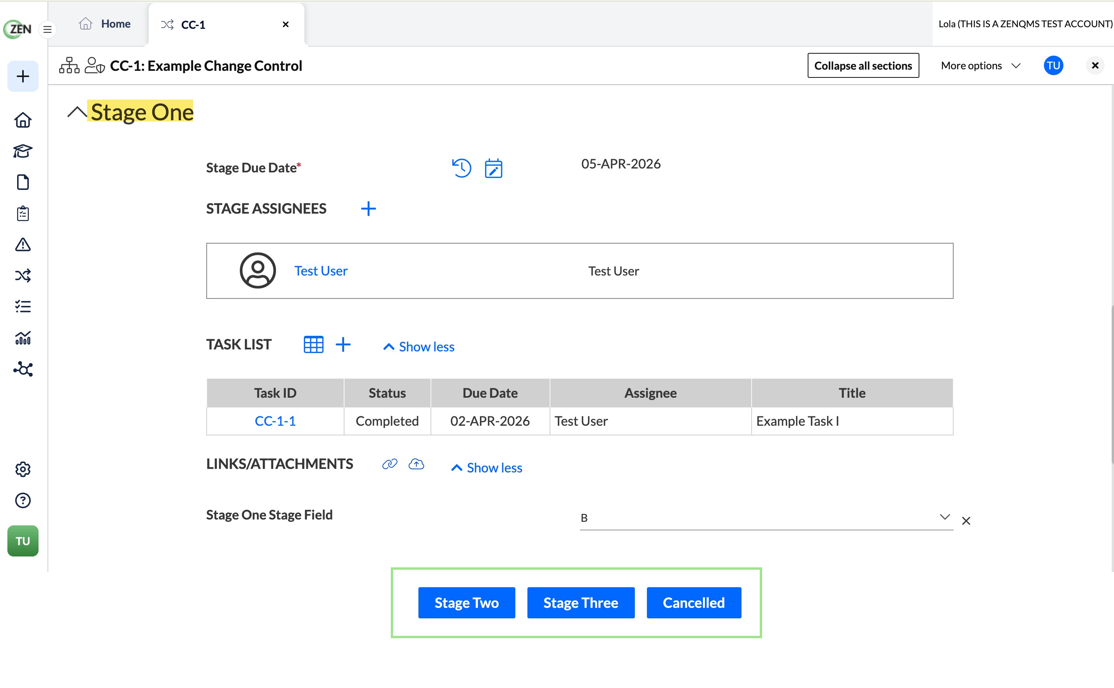Image resolution: width=1114 pixels, height=688 pixels.
Task: Click the blue plus create button in sidebar
Action: click(x=23, y=76)
